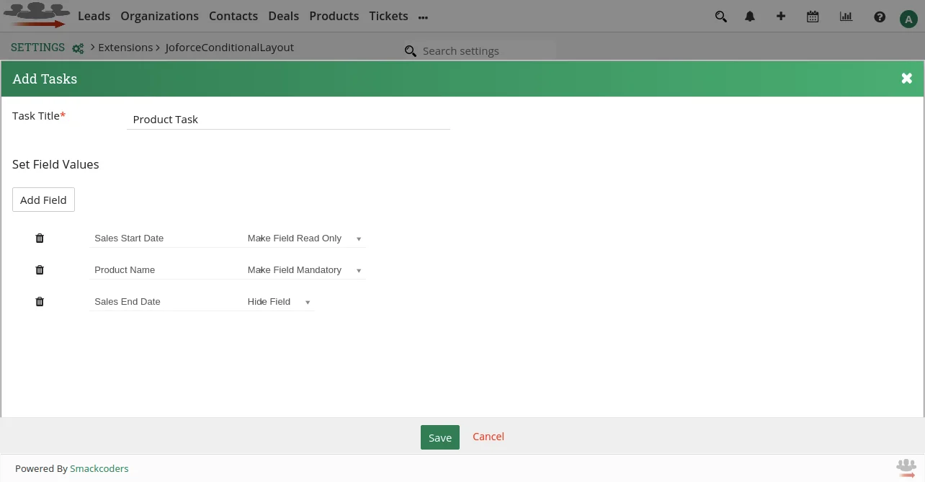Screen dimensions: 925x482
Task: Delete the Sales End Date entry via trash icon
Action: pyautogui.click(x=40, y=301)
